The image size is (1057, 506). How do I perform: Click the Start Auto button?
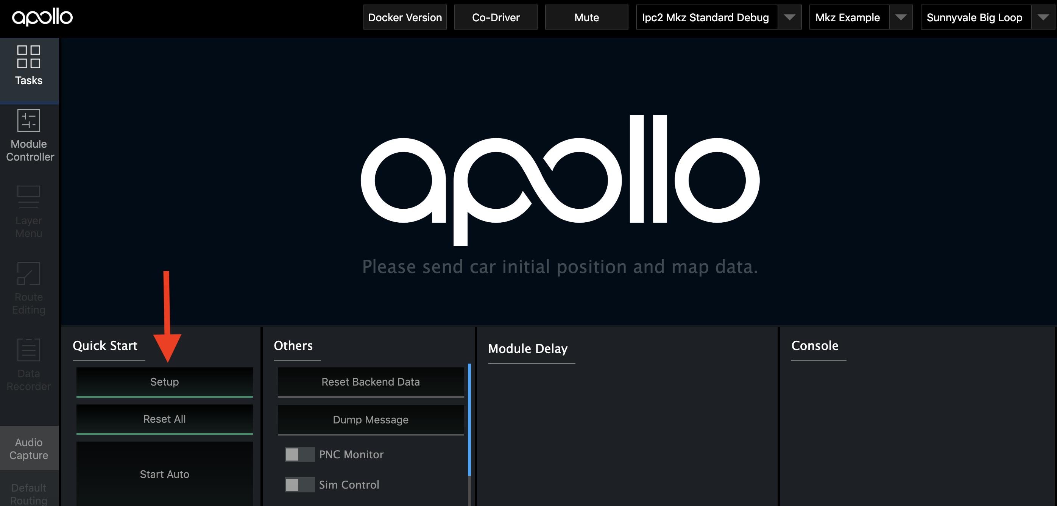tap(164, 474)
